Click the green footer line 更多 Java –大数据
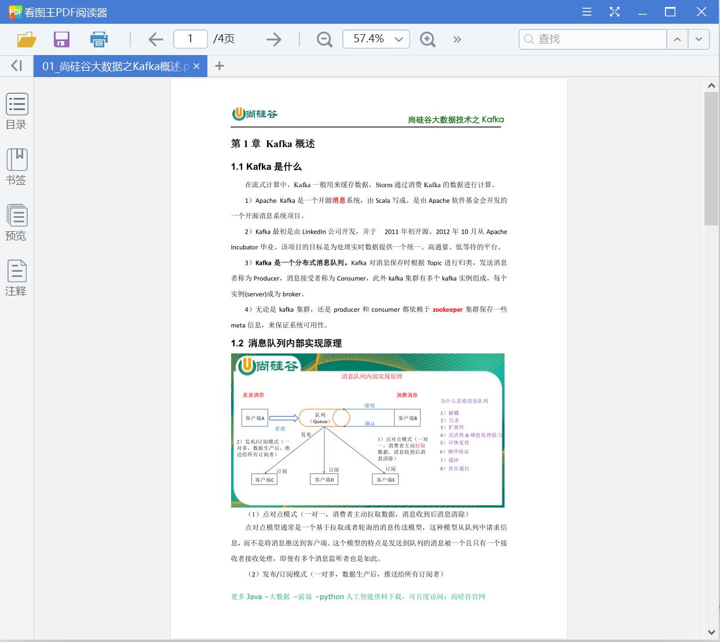 [358, 597]
